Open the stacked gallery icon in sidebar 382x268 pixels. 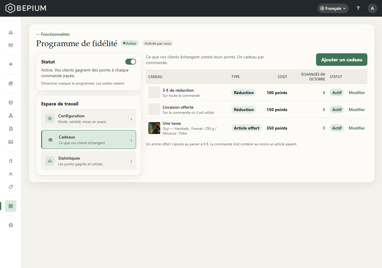point(11,83)
